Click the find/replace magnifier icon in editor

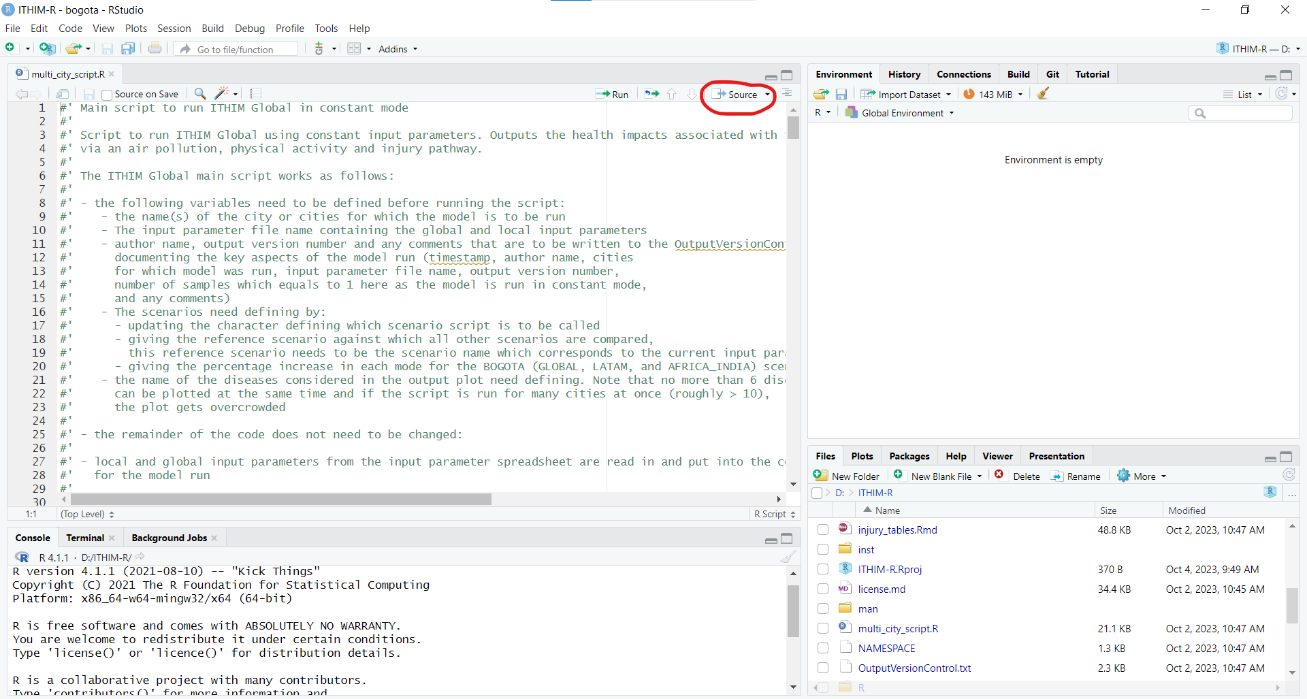[x=199, y=94]
